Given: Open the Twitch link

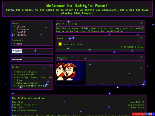Looking at the screenshot, I should (x=21, y=26).
